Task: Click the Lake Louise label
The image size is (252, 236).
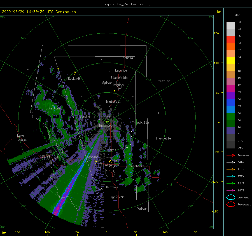Action: [22, 138]
